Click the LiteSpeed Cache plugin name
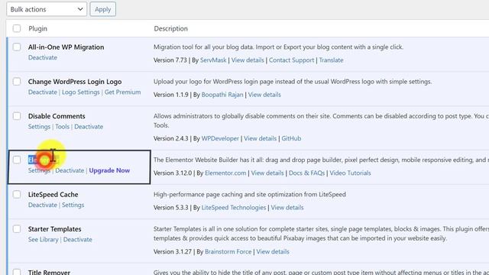Image resolution: width=489 pixels, height=275 pixels. (53, 195)
